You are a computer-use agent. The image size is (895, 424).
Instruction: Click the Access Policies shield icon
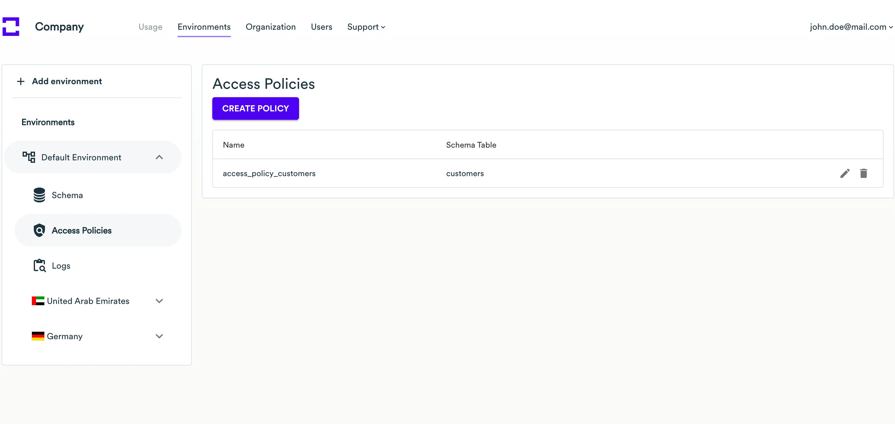(39, 230)
